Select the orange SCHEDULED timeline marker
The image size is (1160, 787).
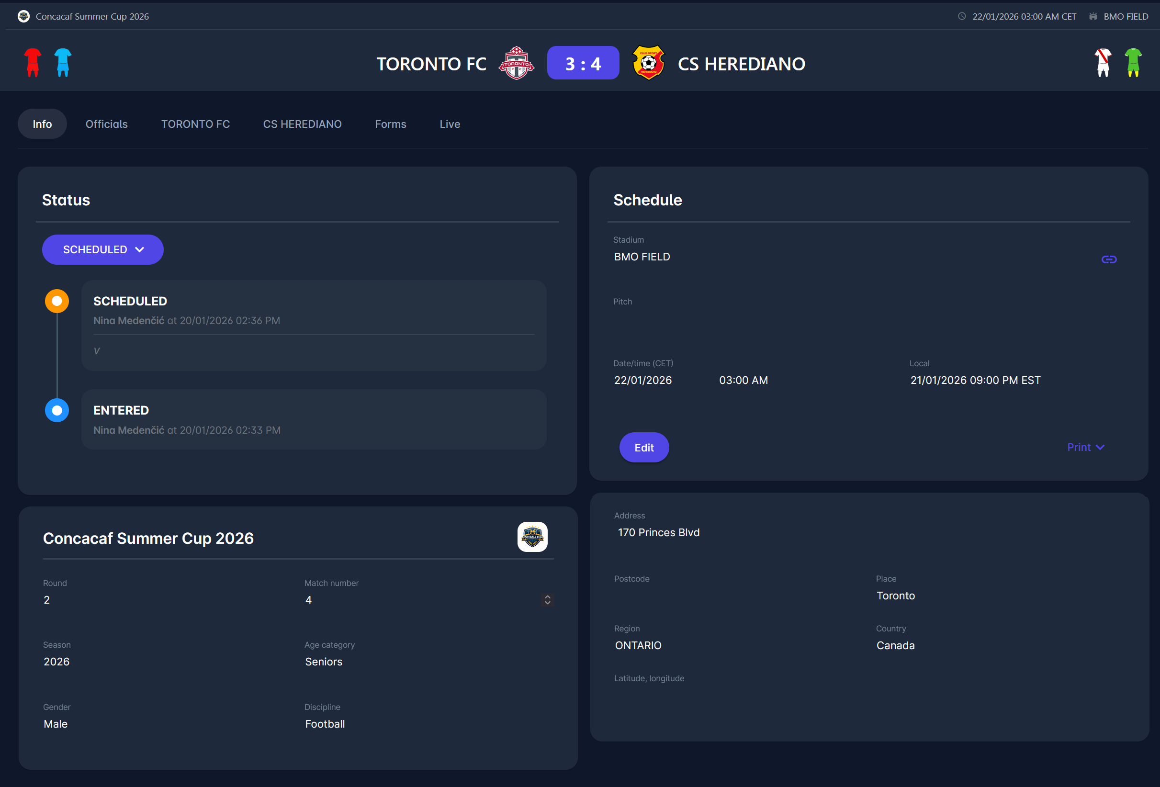tap(57, 301)
